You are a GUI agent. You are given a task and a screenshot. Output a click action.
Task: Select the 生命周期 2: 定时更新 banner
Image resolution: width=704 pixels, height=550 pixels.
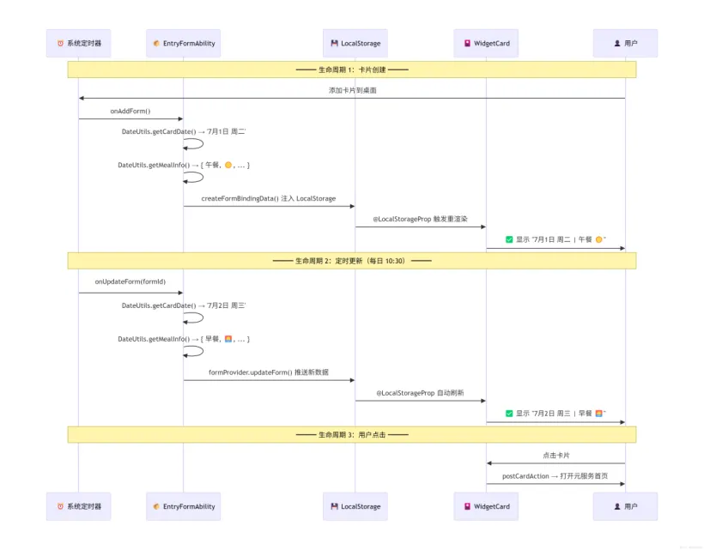coord(352,261)
